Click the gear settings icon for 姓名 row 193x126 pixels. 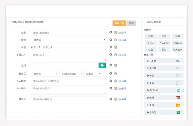pyautogui.click(x=111, y=33)
